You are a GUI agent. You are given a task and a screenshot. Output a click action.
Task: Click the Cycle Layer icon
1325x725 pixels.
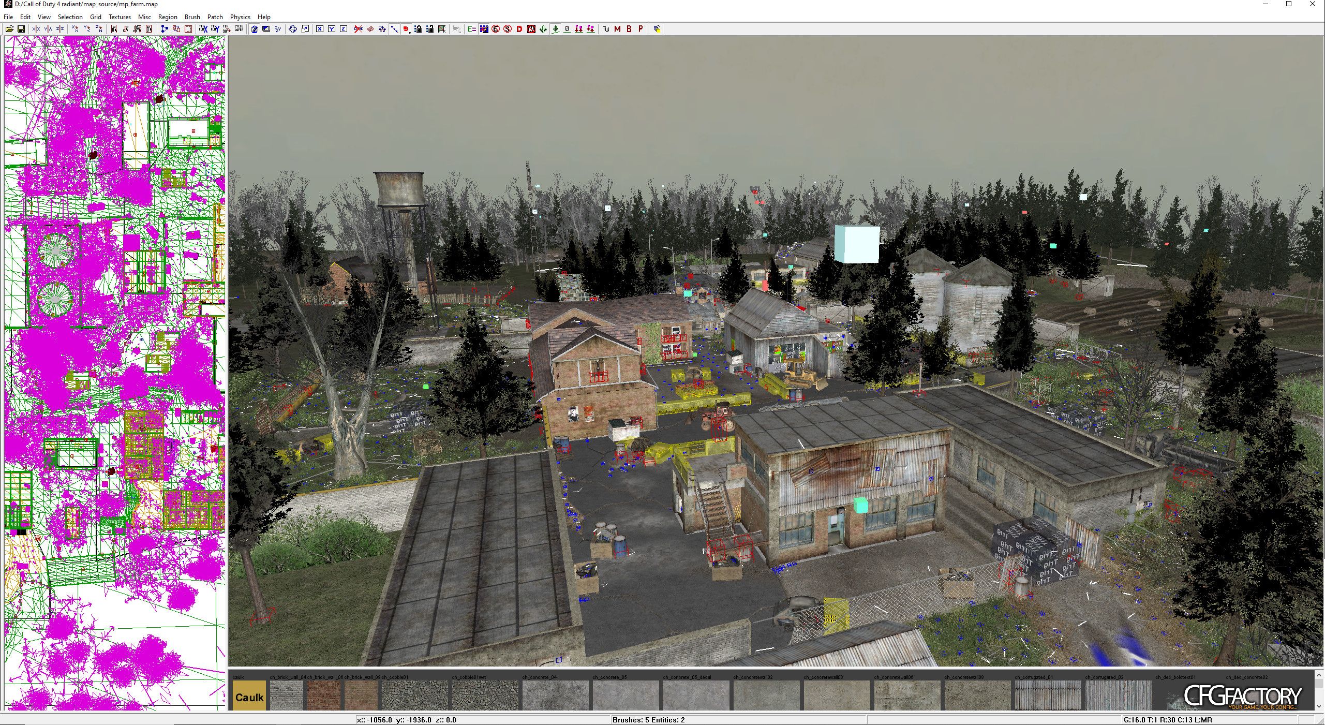(239, 29)
